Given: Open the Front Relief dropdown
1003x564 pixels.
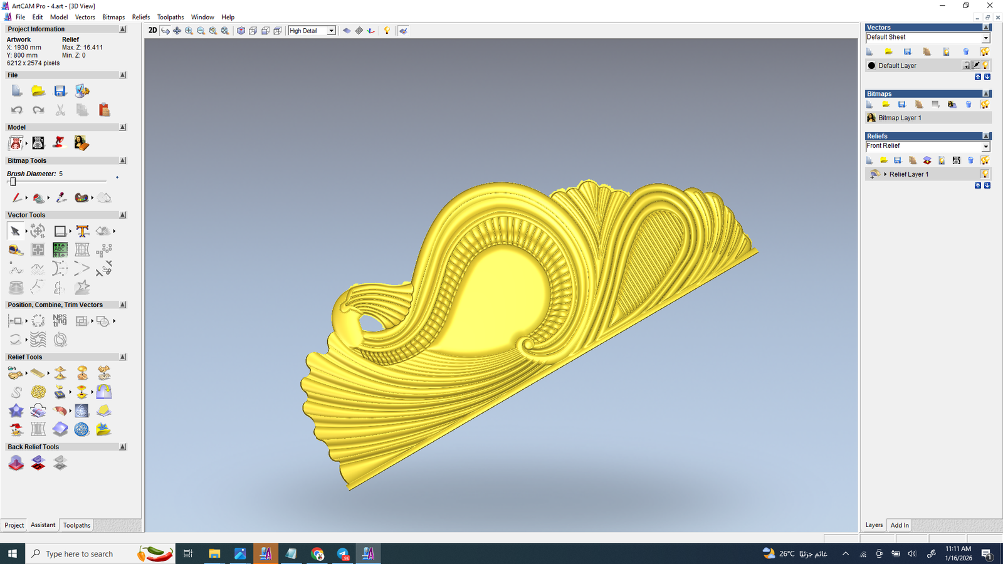Looking at the screenshot, I should tap(985, 147).
